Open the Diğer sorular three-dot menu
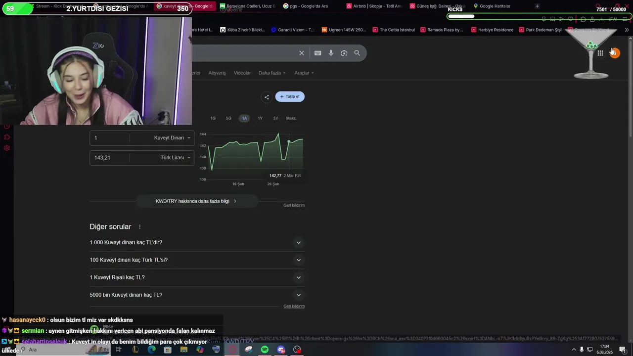 click(x=139, y=227)
